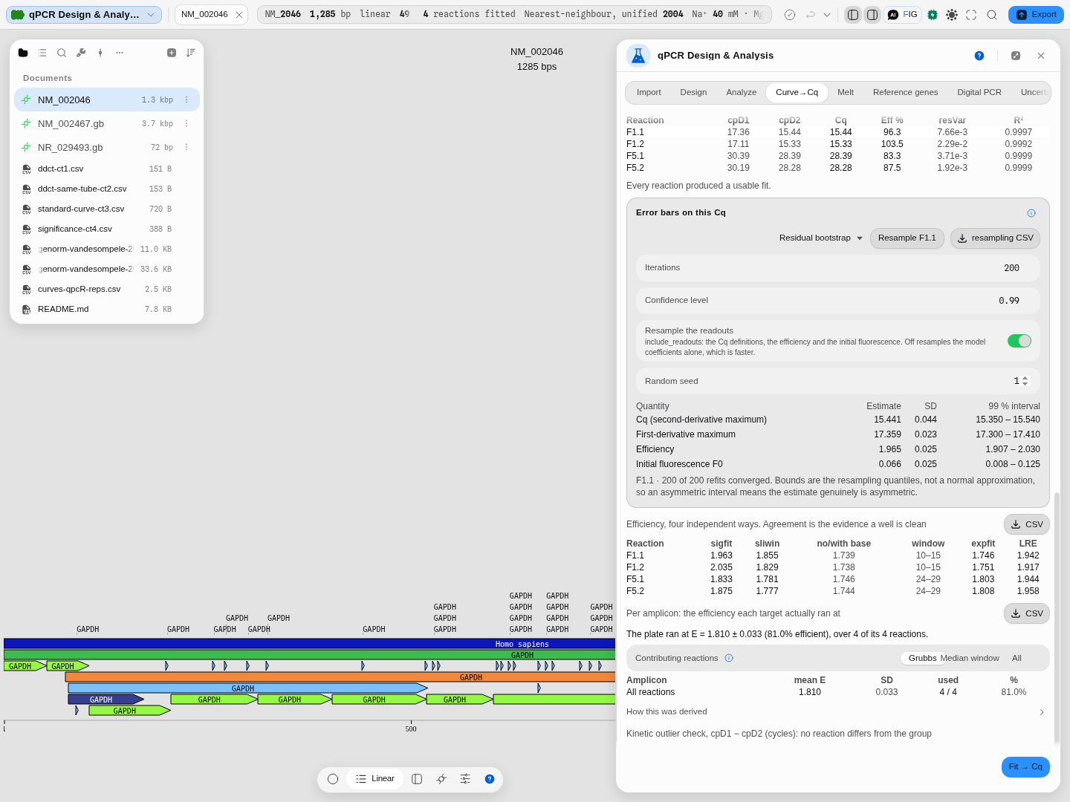Screen dimensions: 1070x802
Task: Open the options menu for NM_002046 document
Action: [187, 100]
